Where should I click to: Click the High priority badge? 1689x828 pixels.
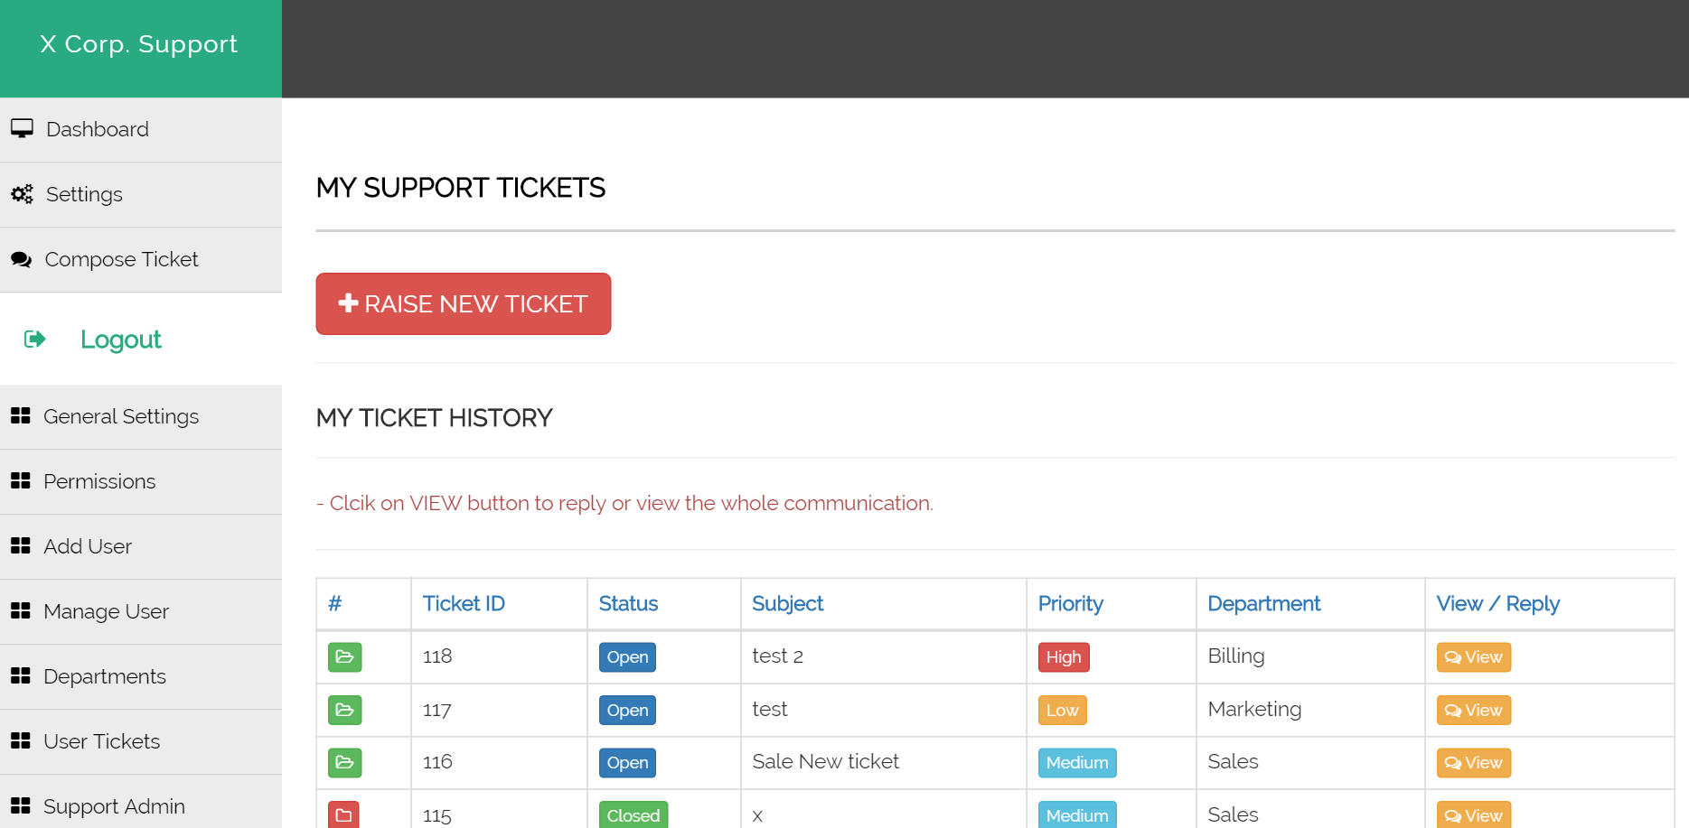coord(1064,657)
